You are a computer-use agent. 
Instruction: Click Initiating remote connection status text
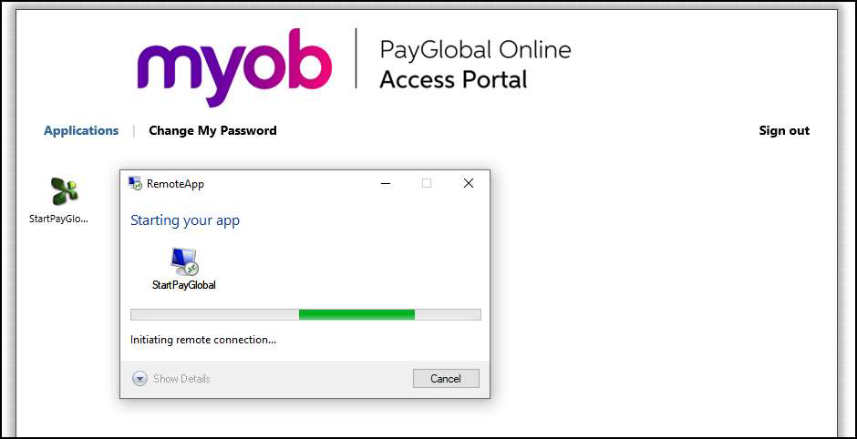(x=203, y=340)
